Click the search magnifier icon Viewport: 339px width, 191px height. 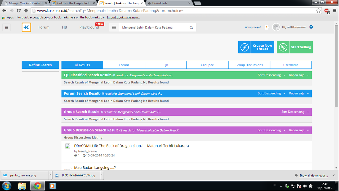coord(191,27)
